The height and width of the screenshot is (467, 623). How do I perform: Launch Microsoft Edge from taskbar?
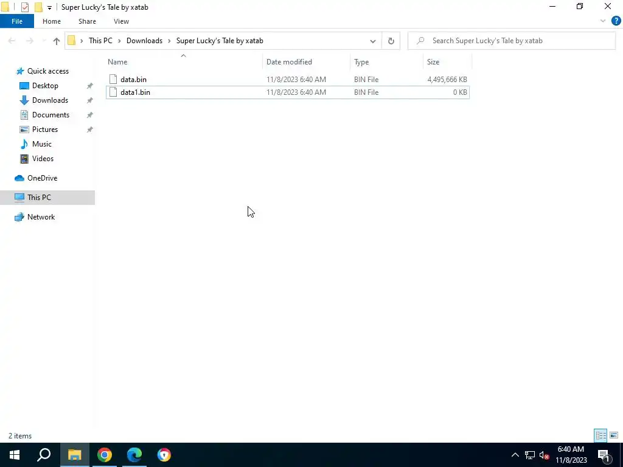[x=134, y=455]
